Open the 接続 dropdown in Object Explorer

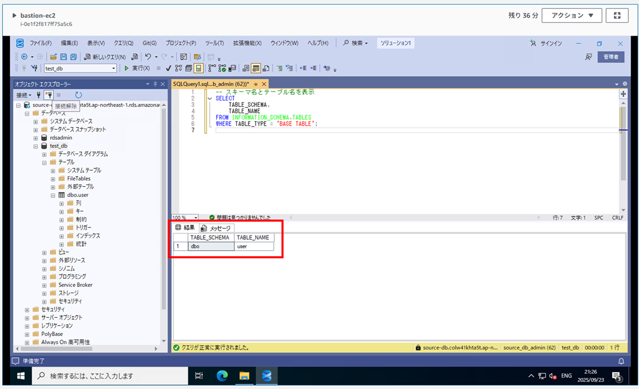click(x=24, y=95)
